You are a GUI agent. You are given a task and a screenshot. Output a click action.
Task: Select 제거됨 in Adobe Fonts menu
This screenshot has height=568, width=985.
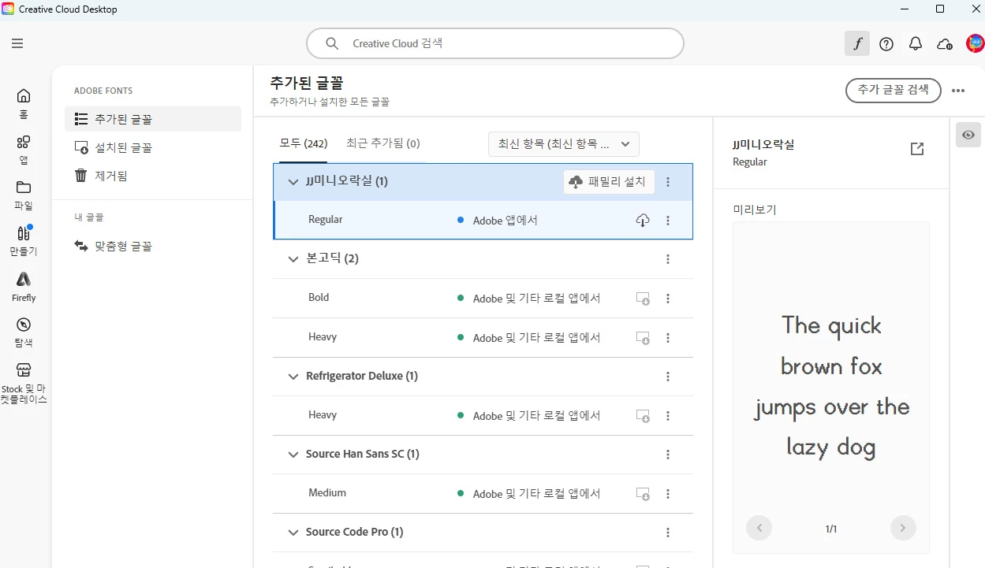pyautogui.click(x=153, y=176)
